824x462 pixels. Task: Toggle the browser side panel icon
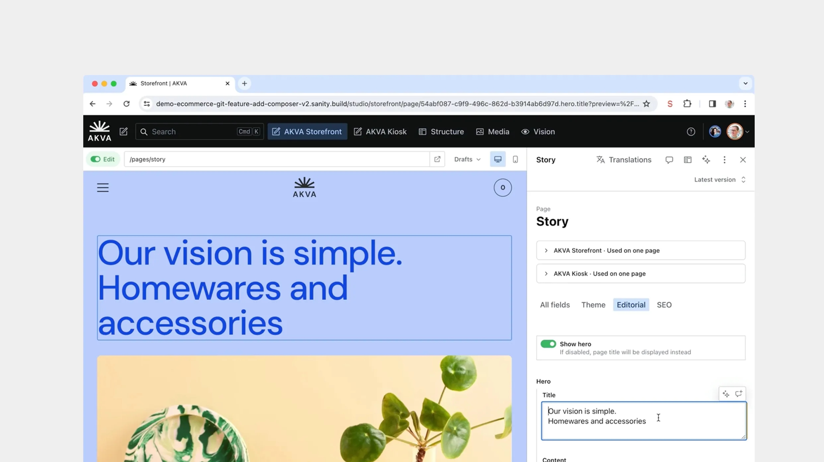pos(712,104)
